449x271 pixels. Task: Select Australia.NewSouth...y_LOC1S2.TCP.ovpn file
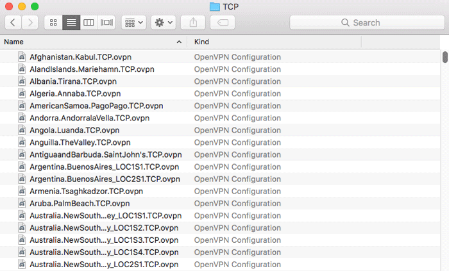(104, 228)
